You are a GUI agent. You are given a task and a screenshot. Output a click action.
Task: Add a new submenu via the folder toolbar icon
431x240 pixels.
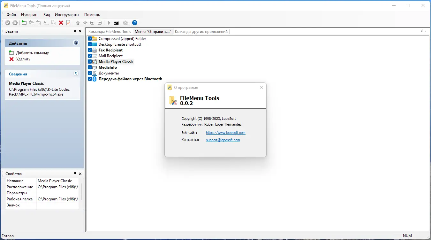24,23
